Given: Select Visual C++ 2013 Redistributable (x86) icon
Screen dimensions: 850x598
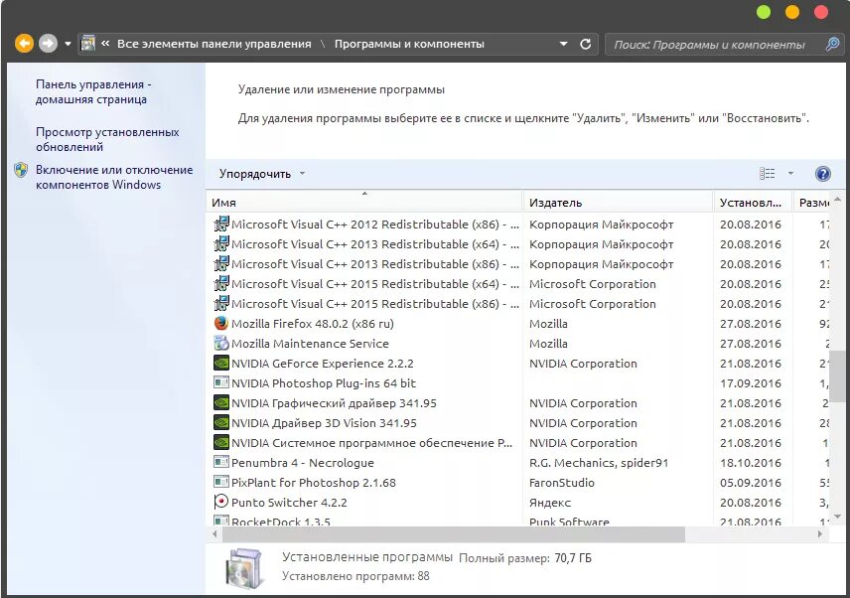Looking at the screenshot, I should (221, 264).
